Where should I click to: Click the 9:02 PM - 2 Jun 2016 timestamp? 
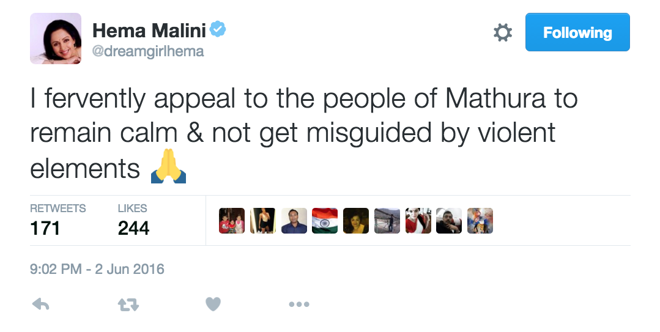pyautogui.click(x=97, y=269)
